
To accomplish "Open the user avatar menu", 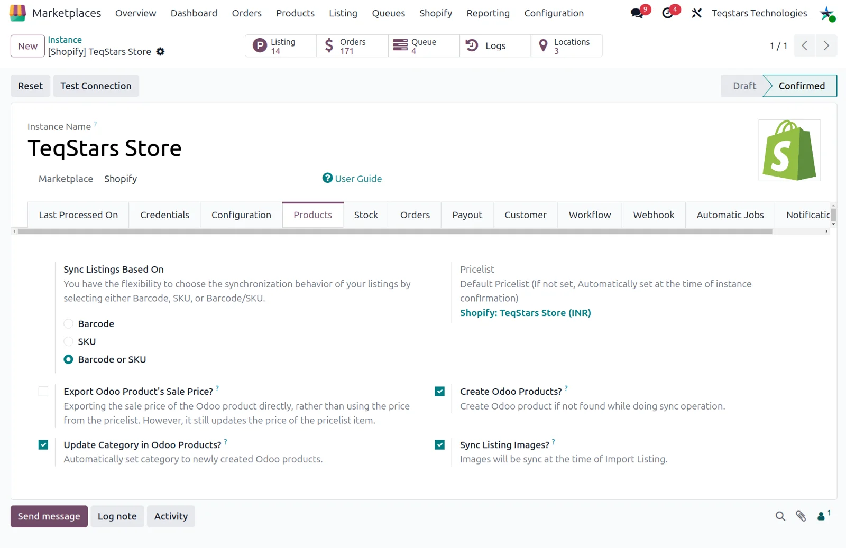I will click(x=827, y=13).
